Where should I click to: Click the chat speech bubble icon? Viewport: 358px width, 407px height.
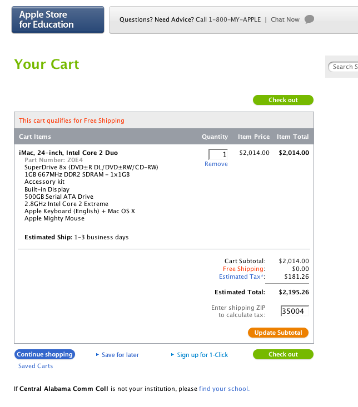310,19
